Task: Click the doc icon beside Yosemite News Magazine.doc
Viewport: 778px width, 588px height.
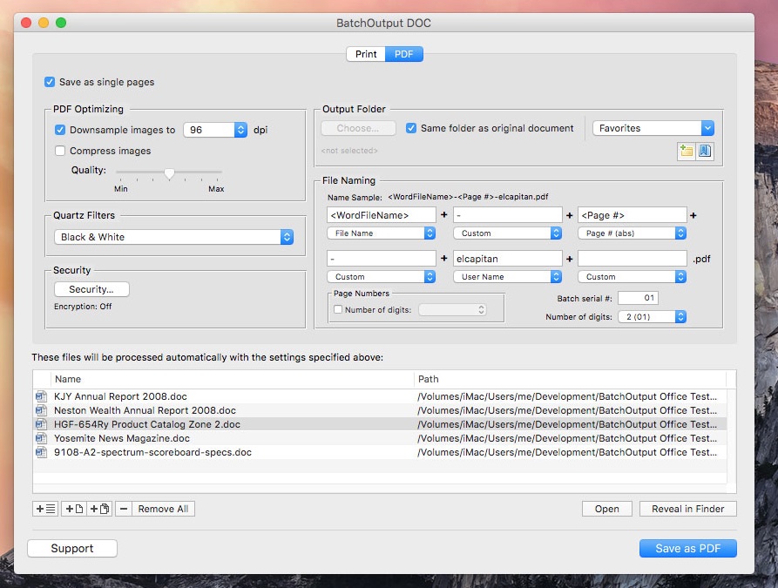Action: 41,438
